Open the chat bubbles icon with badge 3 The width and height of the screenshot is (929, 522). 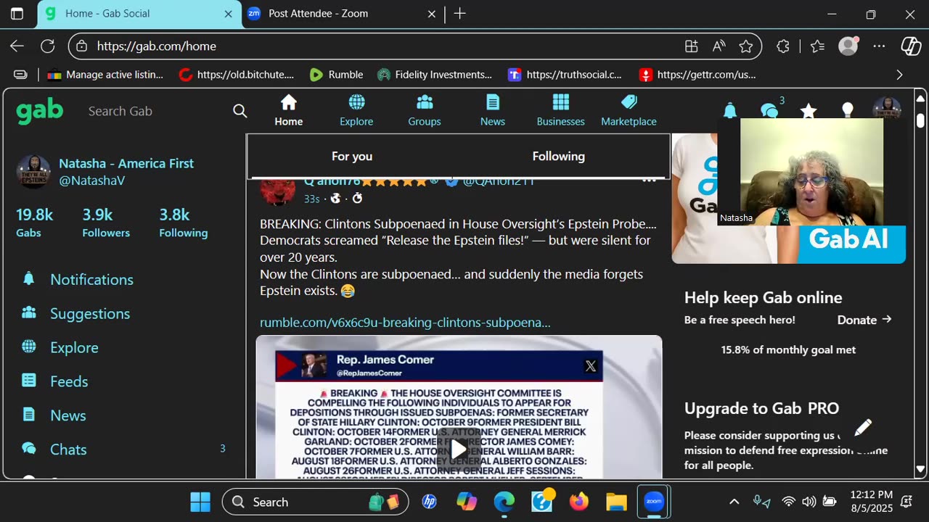[x=769, y=111]
